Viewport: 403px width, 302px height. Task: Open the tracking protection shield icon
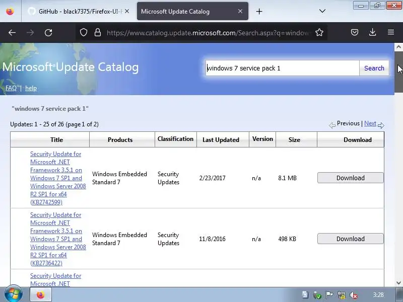[x=84, y=32]
